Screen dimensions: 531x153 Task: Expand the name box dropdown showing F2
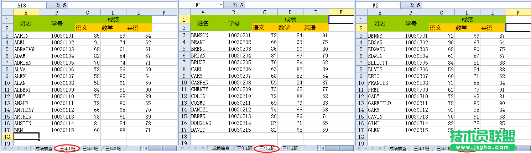coord(398,5)
